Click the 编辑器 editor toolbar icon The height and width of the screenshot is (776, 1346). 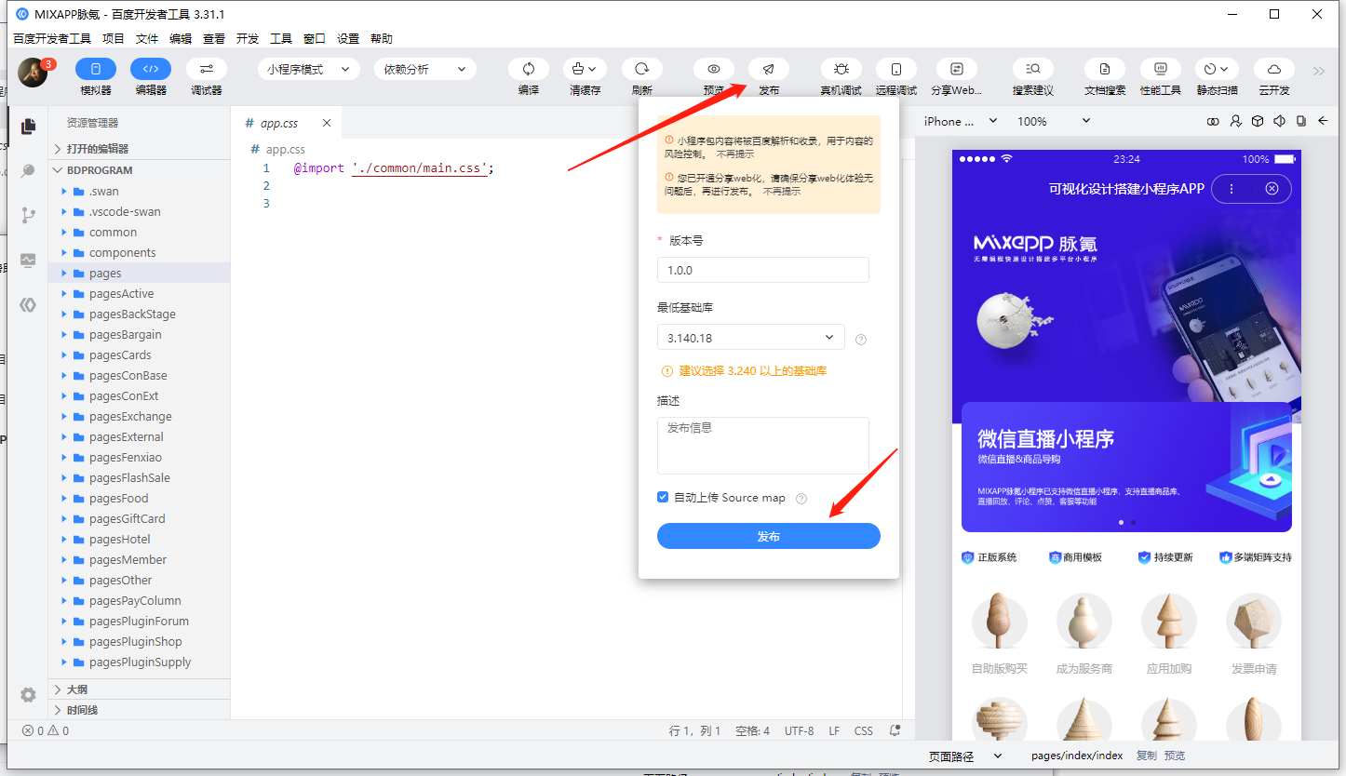point(151,69)
